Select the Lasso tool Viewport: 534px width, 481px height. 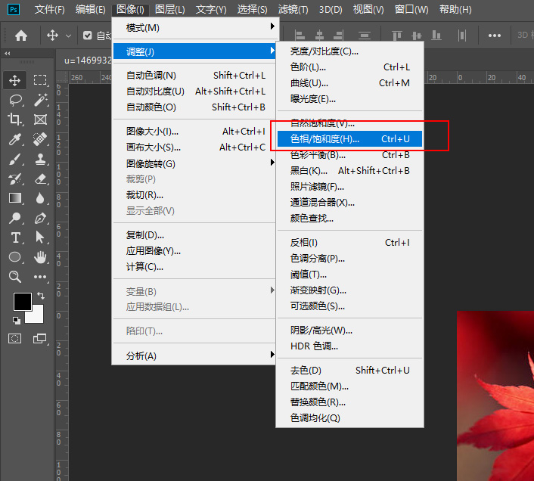click(15, 100)
